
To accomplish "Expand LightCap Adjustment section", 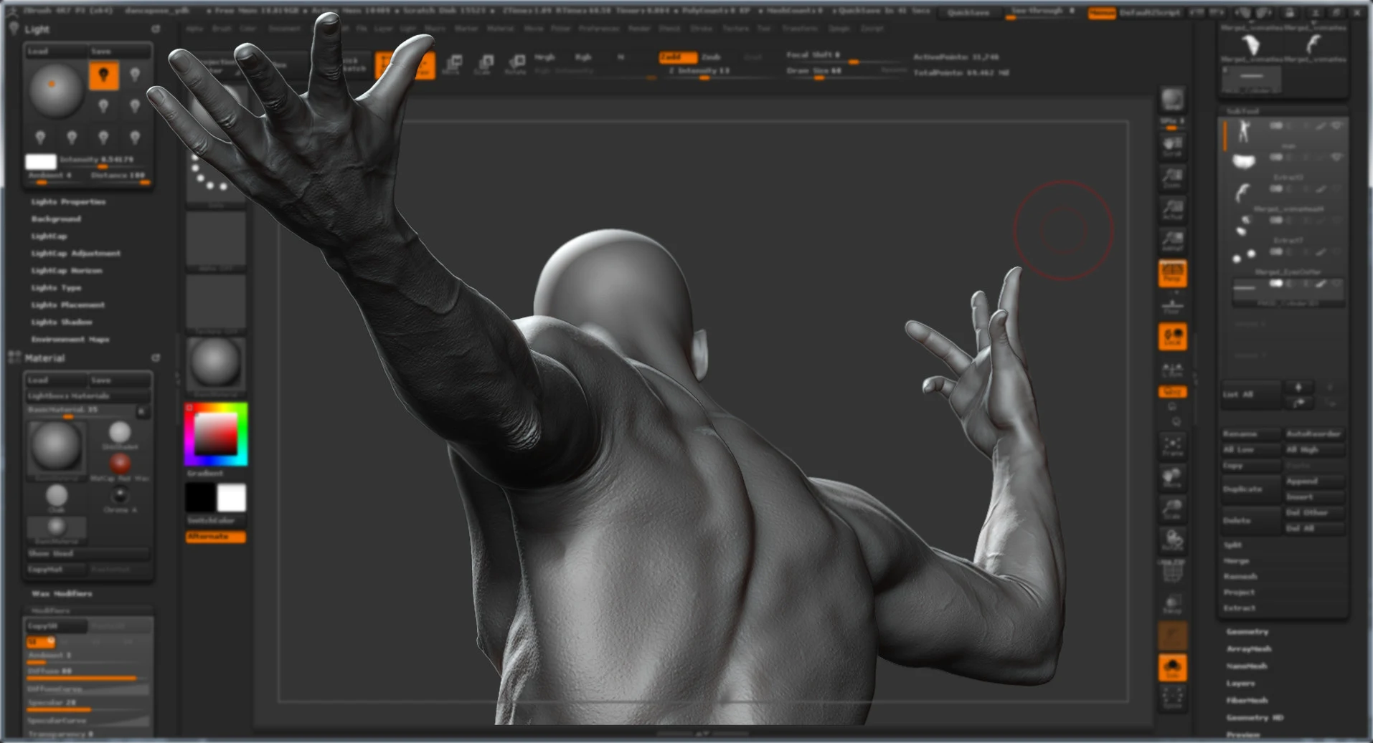I will click(x=75, y=254).
